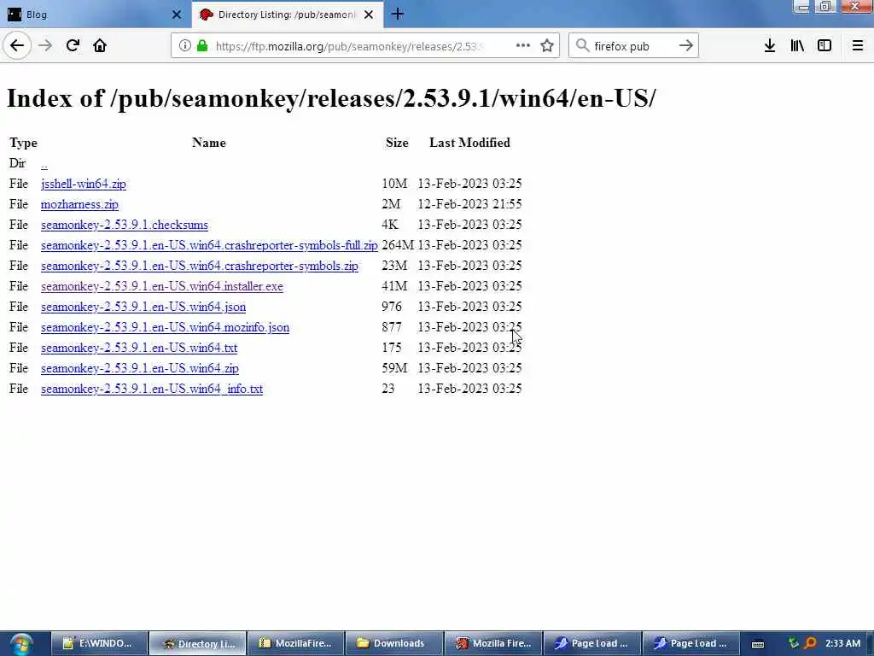Download mozharness.zip
The height and width of the screenshot is (656, 874).
pos(79,204)
